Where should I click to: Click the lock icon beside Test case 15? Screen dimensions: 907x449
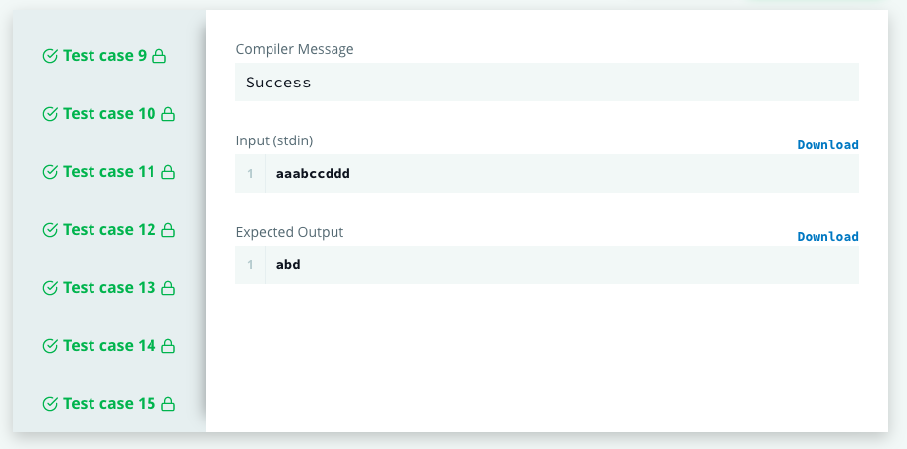168,404
